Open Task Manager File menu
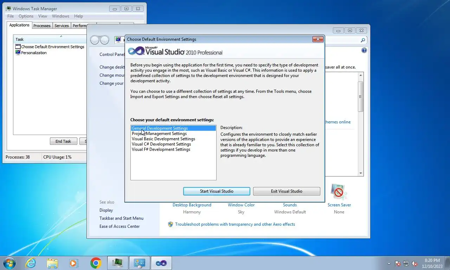This screenshot has height=270, width=450. pyautogui.click(x=11, y=16)
